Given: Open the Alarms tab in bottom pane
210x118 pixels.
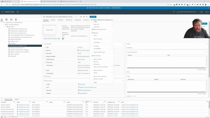Looking at the screenshot, I should [17, 99].
